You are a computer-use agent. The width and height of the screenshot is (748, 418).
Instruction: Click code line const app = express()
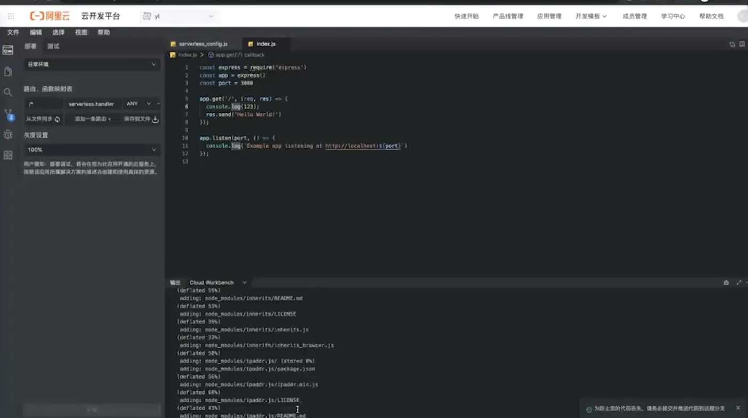(232, 75)
